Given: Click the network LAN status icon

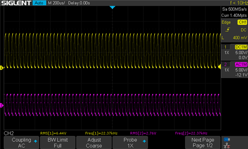Looking at the screenshot, I should tap(227, 145).
